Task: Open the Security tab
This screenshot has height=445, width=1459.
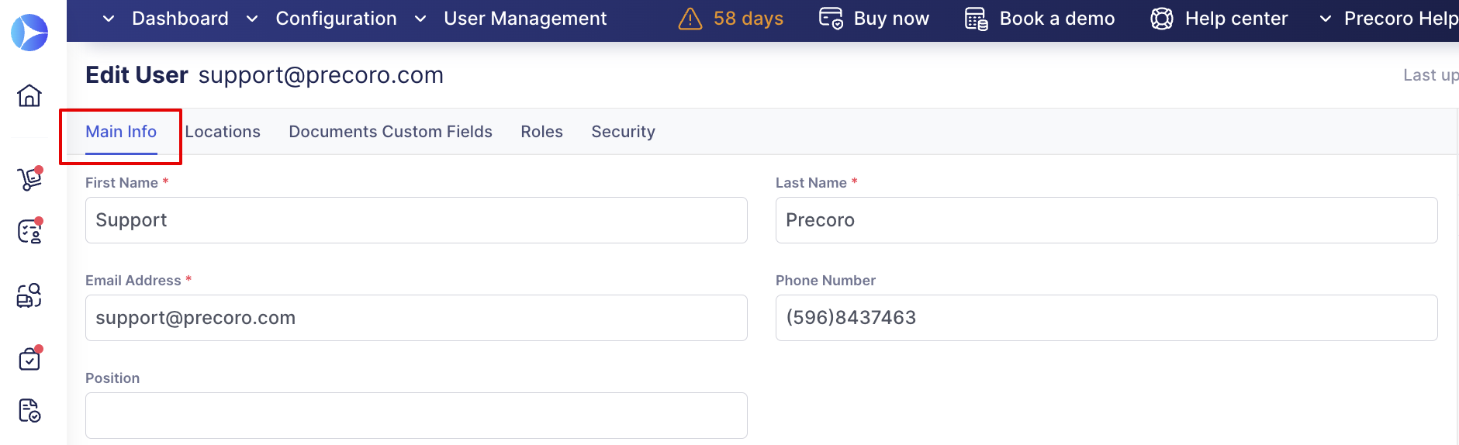Action: pyautogui.click(x=623, y=132)
